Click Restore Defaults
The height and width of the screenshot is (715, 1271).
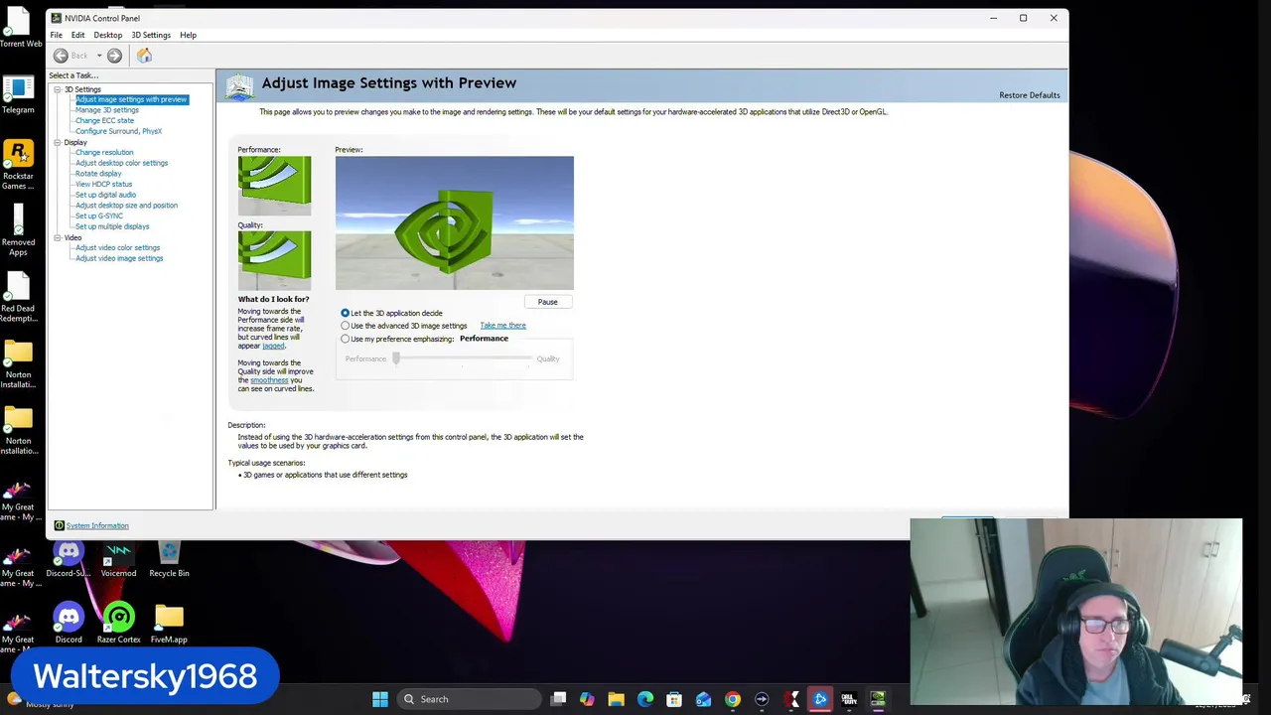click(1029, 95)
